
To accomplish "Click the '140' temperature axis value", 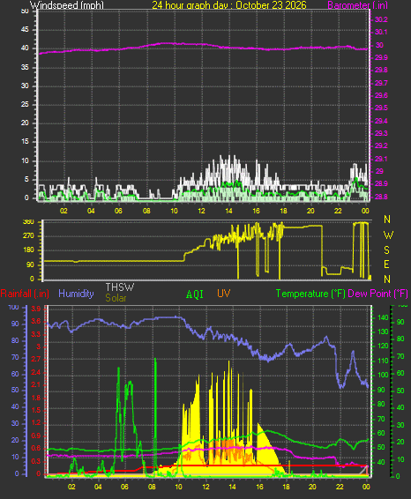I will pyautogui.click(x=383, y=317).
